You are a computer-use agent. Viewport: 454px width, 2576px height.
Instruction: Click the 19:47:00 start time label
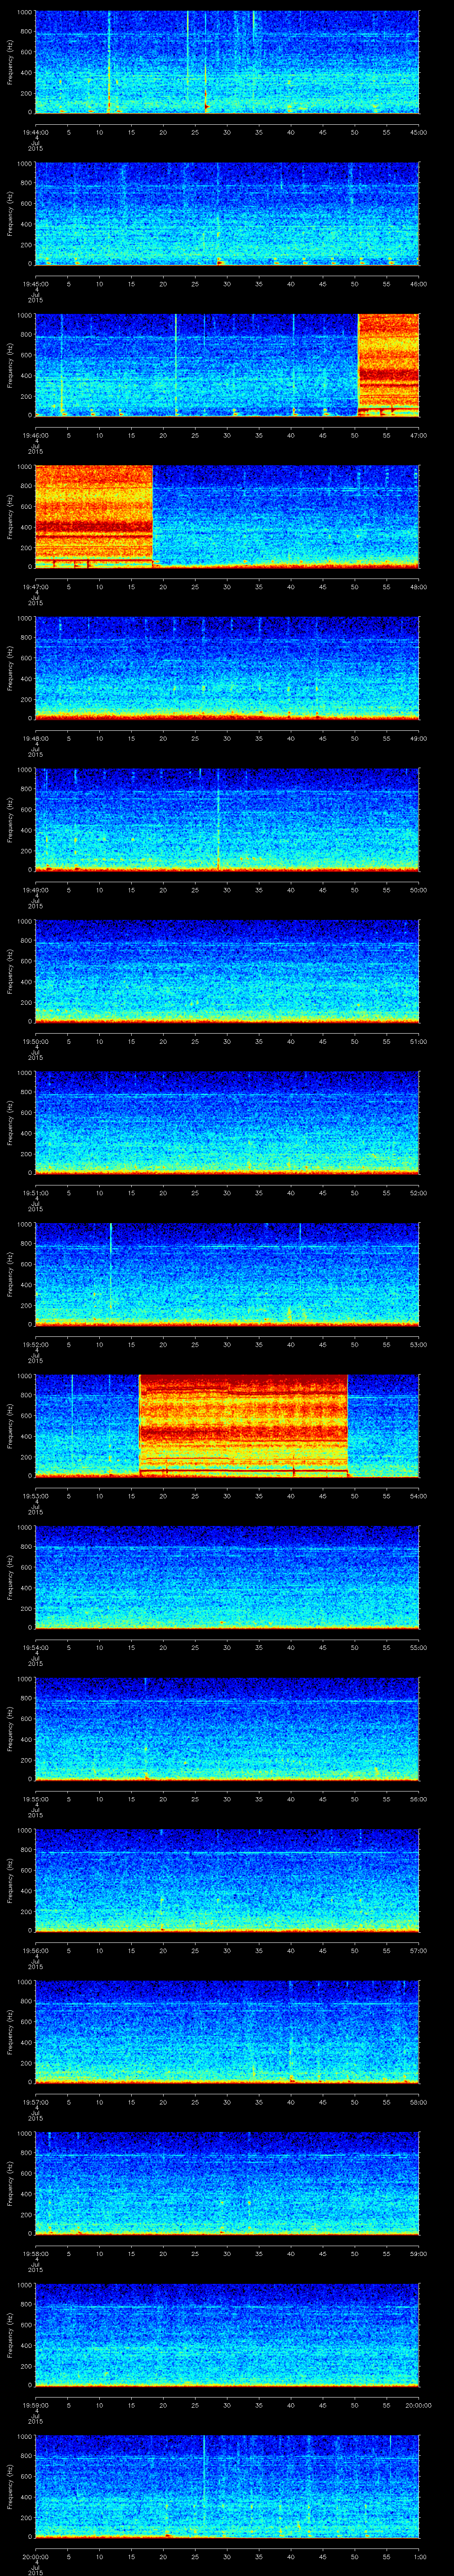click(x=36, y=587)
